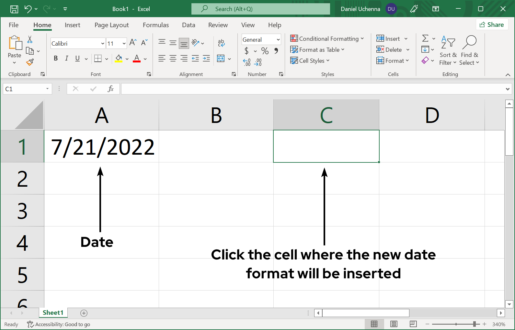The width and height of the screenshot is (515, 330).
Task: Switch to the Page Layout tab
Action: (111, 25)
